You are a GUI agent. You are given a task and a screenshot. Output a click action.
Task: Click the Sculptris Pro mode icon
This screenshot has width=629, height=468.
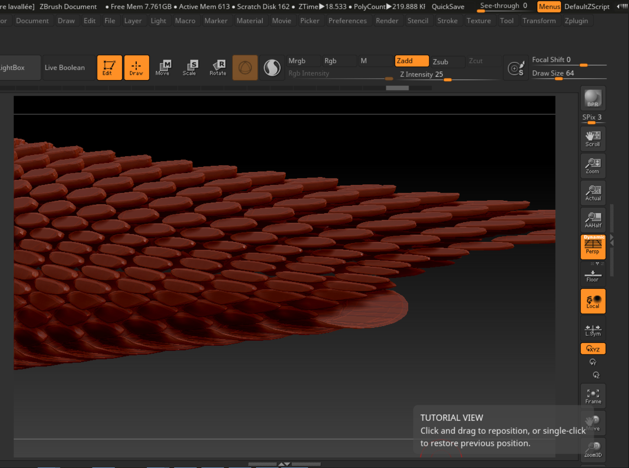[x=272, y=68]
